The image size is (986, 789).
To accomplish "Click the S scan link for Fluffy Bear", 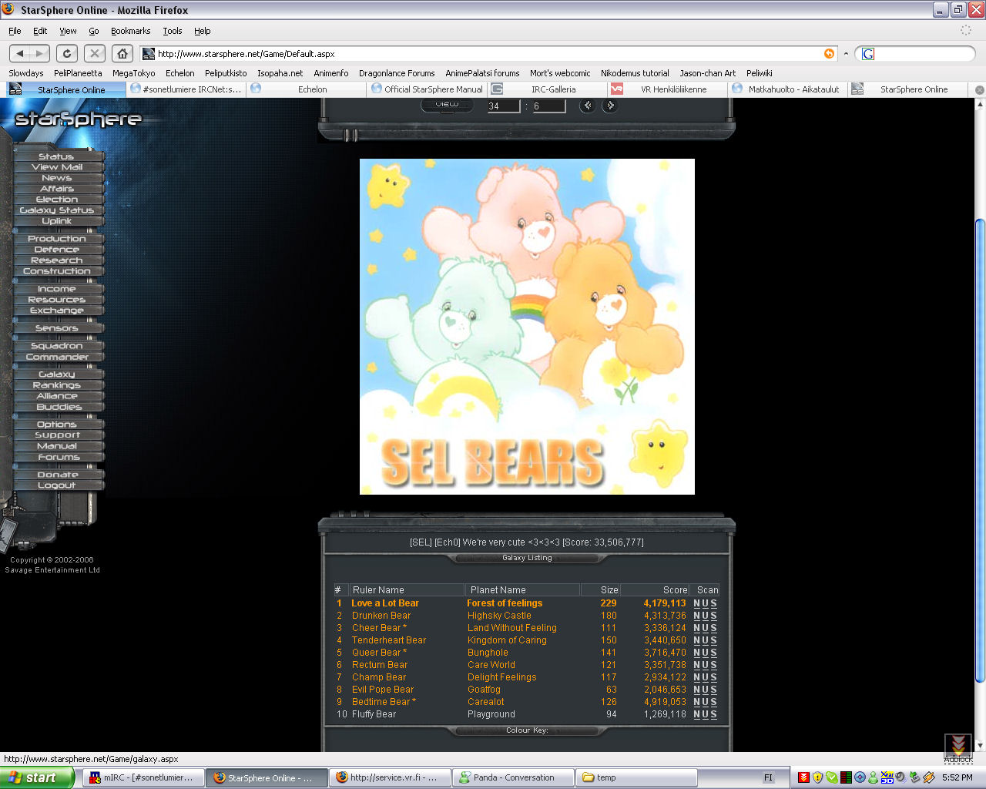I will coord(714,714).
